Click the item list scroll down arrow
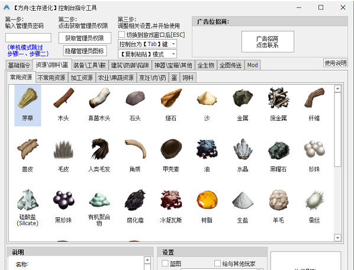The width and height of the screenshot is (354, 270). [x=337, y=237]
